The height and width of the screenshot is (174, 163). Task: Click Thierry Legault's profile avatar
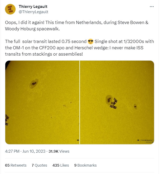click(x=10, y=9)
